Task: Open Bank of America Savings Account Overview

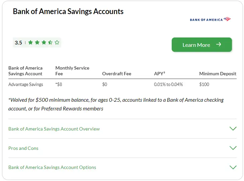Action: pyautogui.click(x=54, y=129)
